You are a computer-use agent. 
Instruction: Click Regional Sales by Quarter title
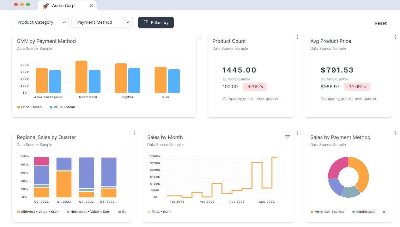pos(46,137)
